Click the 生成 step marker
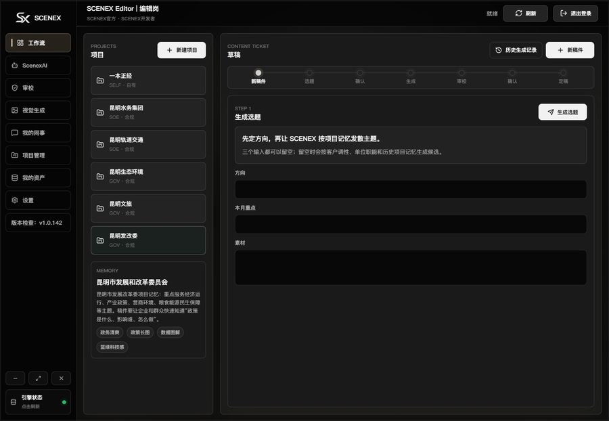Screen dimensions: 609x421 tap(411, 72)
